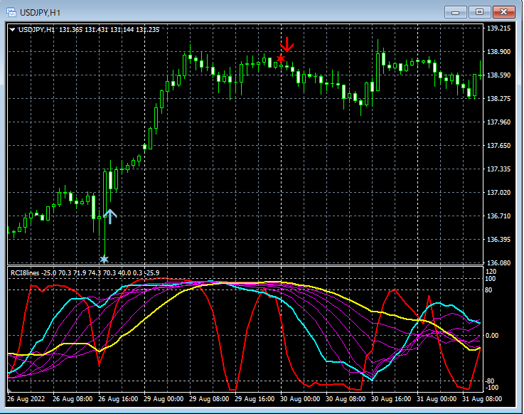Click the 31 Aug 00:00 time label

(x=437, y=399)
